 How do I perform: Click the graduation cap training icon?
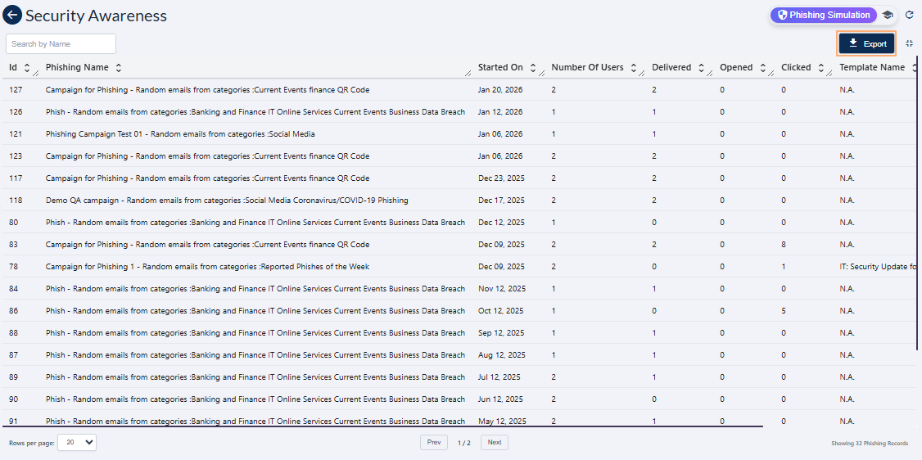887,16
